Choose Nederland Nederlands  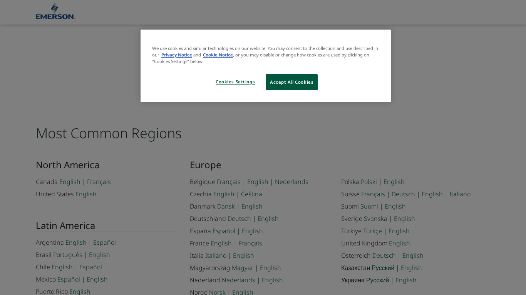[x=238, y=280]
